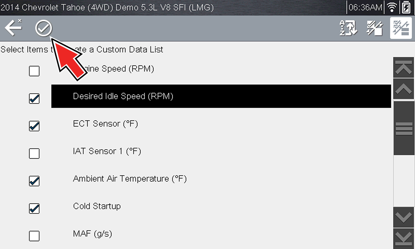
Task: Open the custom data list icon
Action: click(x=401, y=28)
